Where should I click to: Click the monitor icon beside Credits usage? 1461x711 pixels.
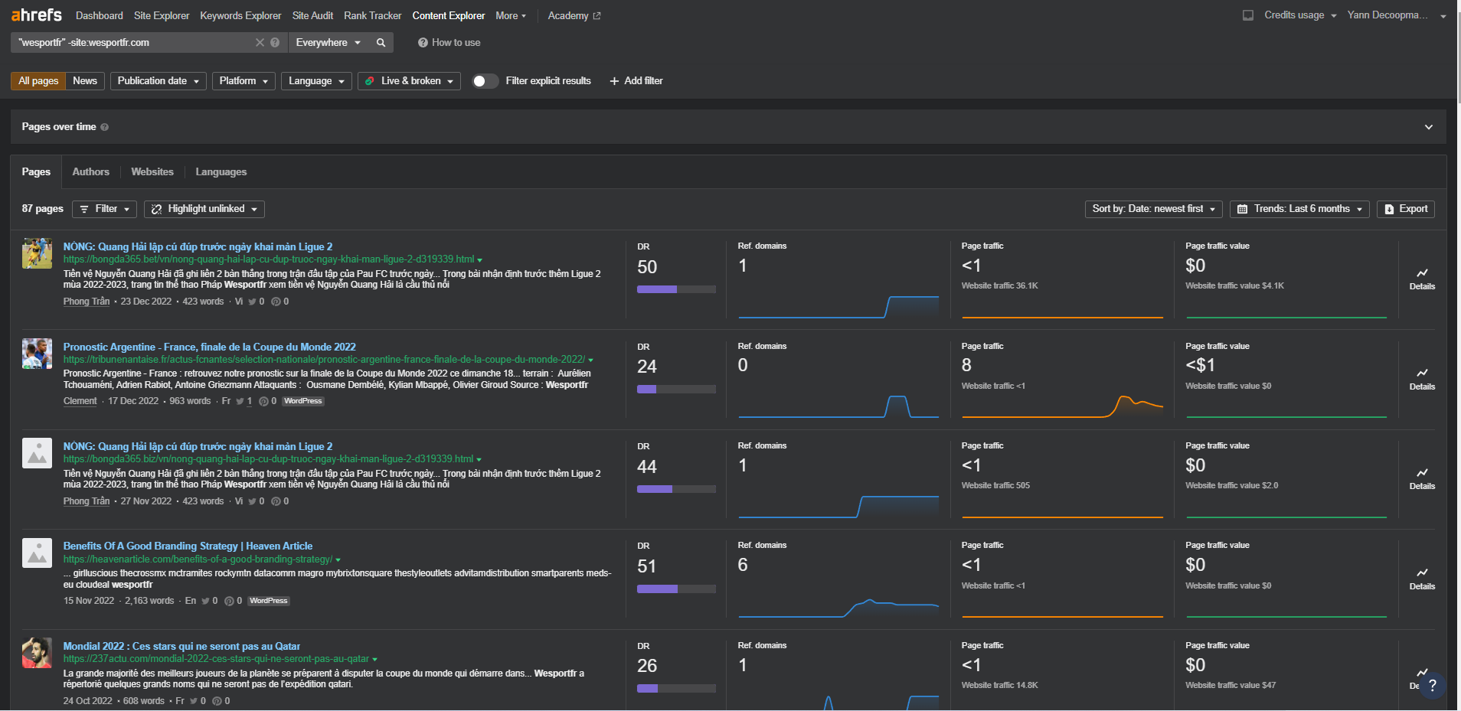[x=1248, y=15]
